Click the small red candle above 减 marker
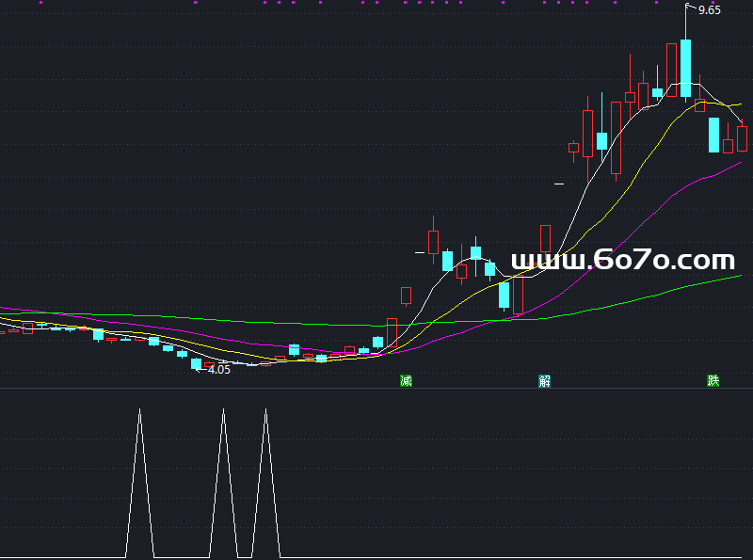Screen dimensions: 753x560 point(407,296)
